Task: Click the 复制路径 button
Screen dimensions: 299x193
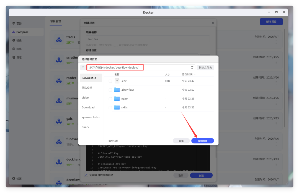Action: pos(202,141)
